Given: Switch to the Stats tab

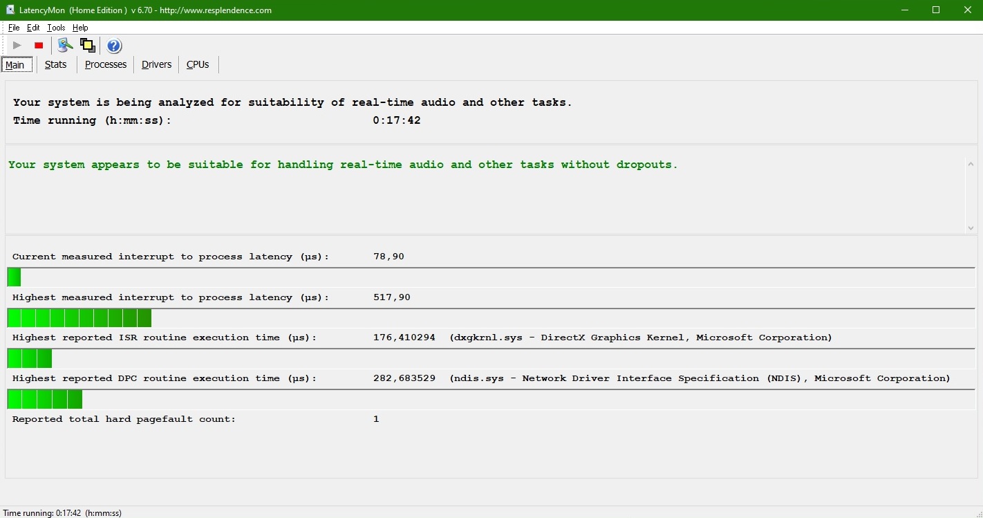Looking at the screenshot, I should coord(56,64).
